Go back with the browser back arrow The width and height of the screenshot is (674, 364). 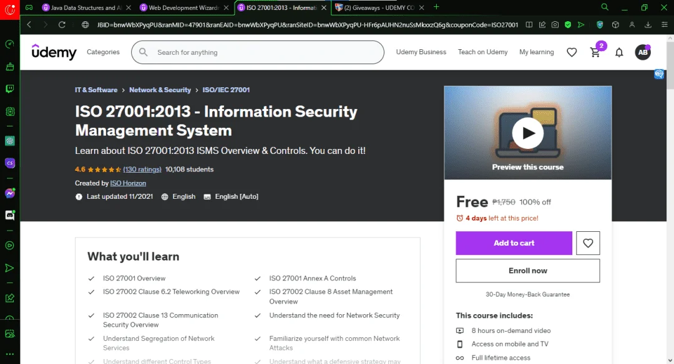point(29,25)
